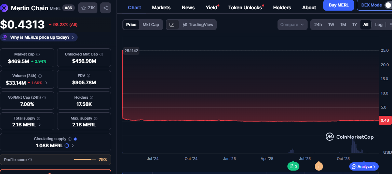Click the Holders info icon
Image resolution: width=392 pixels, height=174 pixels.
point(91,98)
